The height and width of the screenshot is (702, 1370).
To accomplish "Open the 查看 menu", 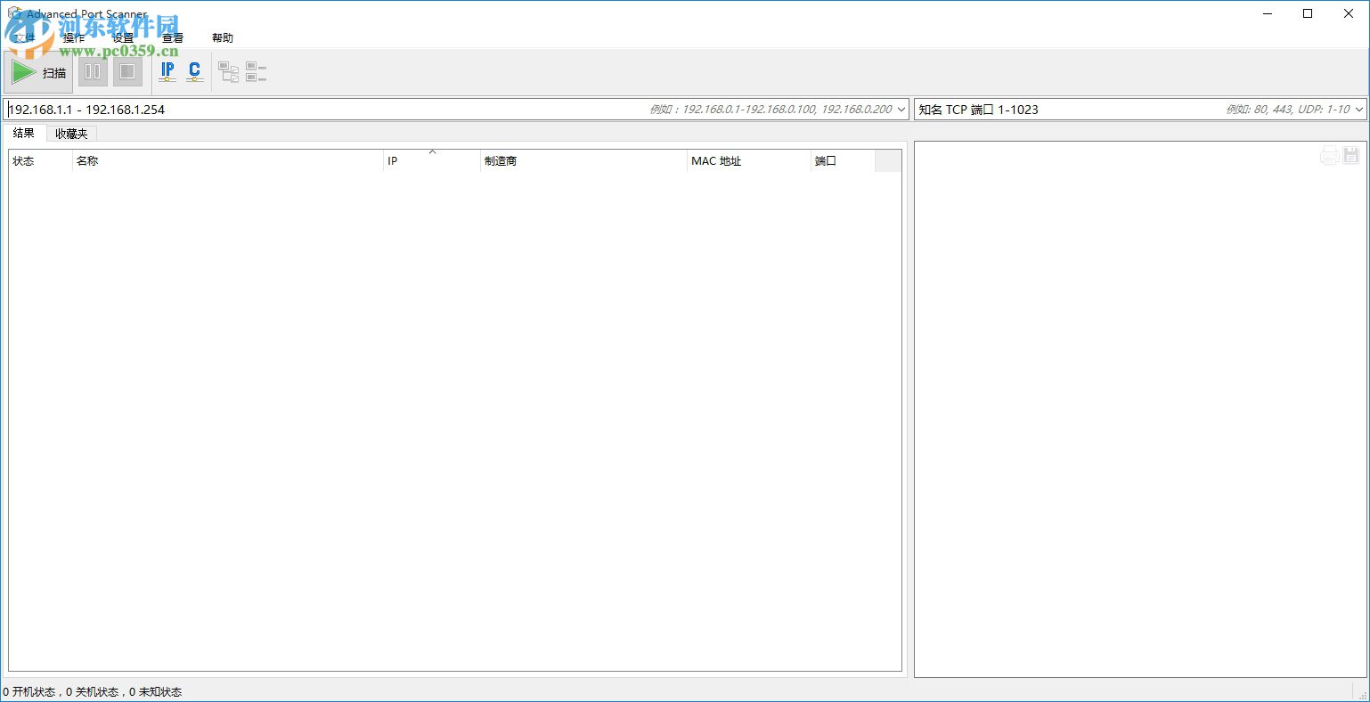I will tap(171, 37).
